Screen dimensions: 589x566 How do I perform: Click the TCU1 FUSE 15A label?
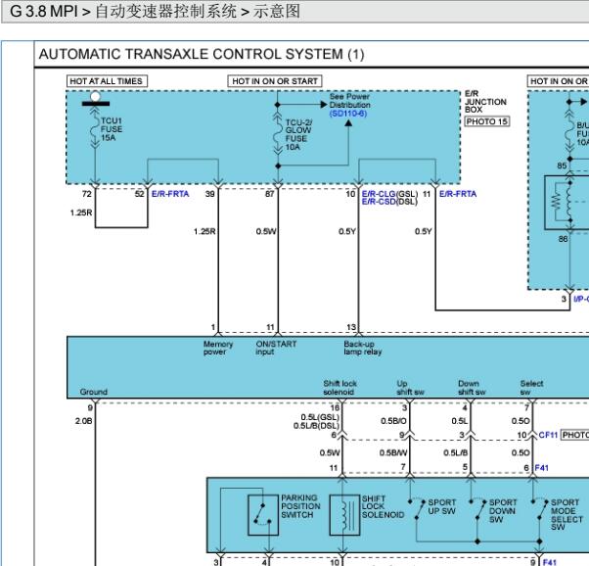click(x=112, y=129)
